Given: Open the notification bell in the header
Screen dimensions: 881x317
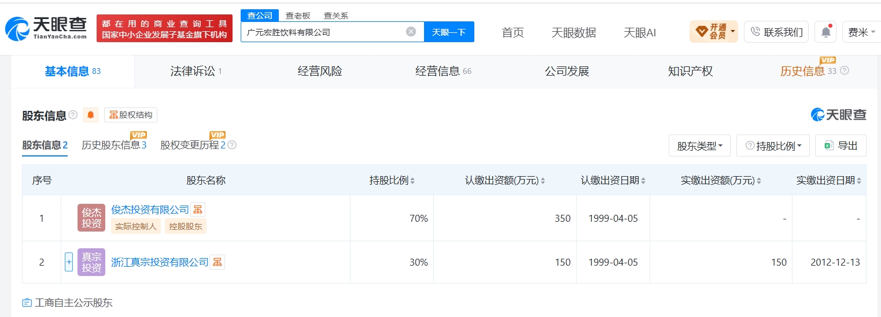Looking at the screenshot, I should (825, 32).
